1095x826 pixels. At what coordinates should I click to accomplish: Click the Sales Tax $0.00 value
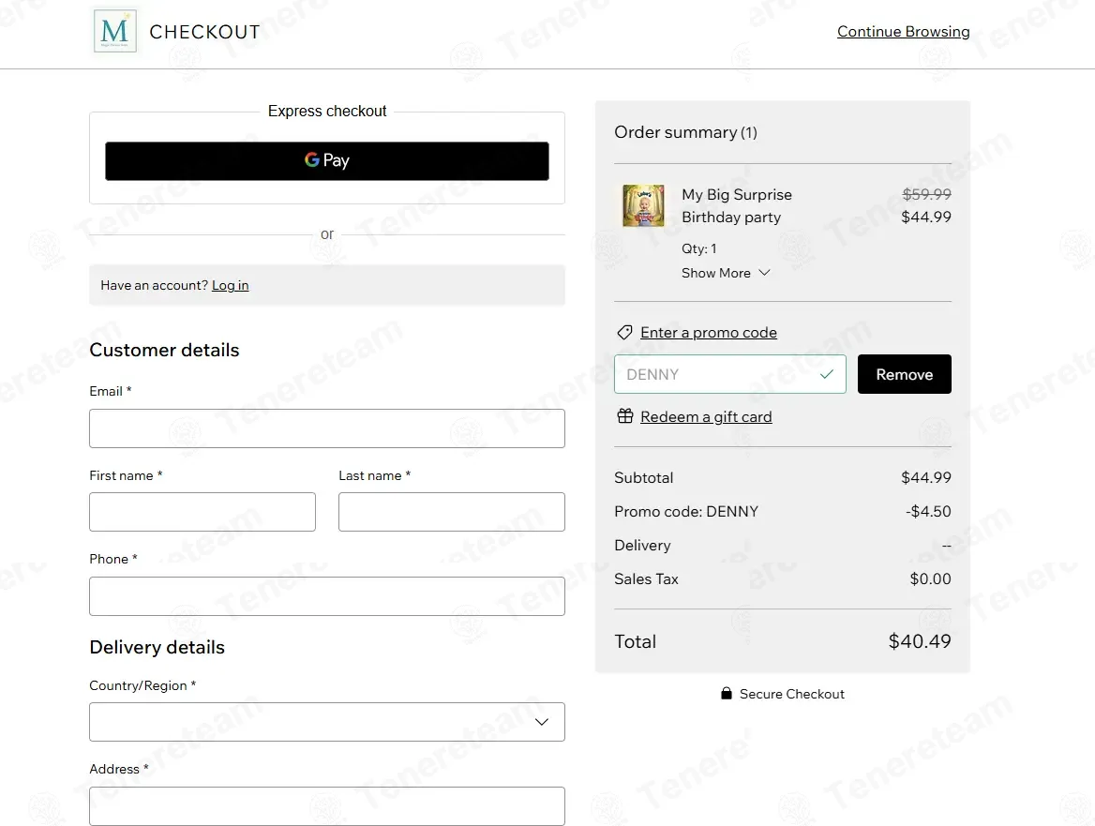[x=930, y=578]
